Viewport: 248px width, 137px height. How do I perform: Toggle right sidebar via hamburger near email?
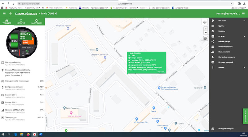click(244, 13)
